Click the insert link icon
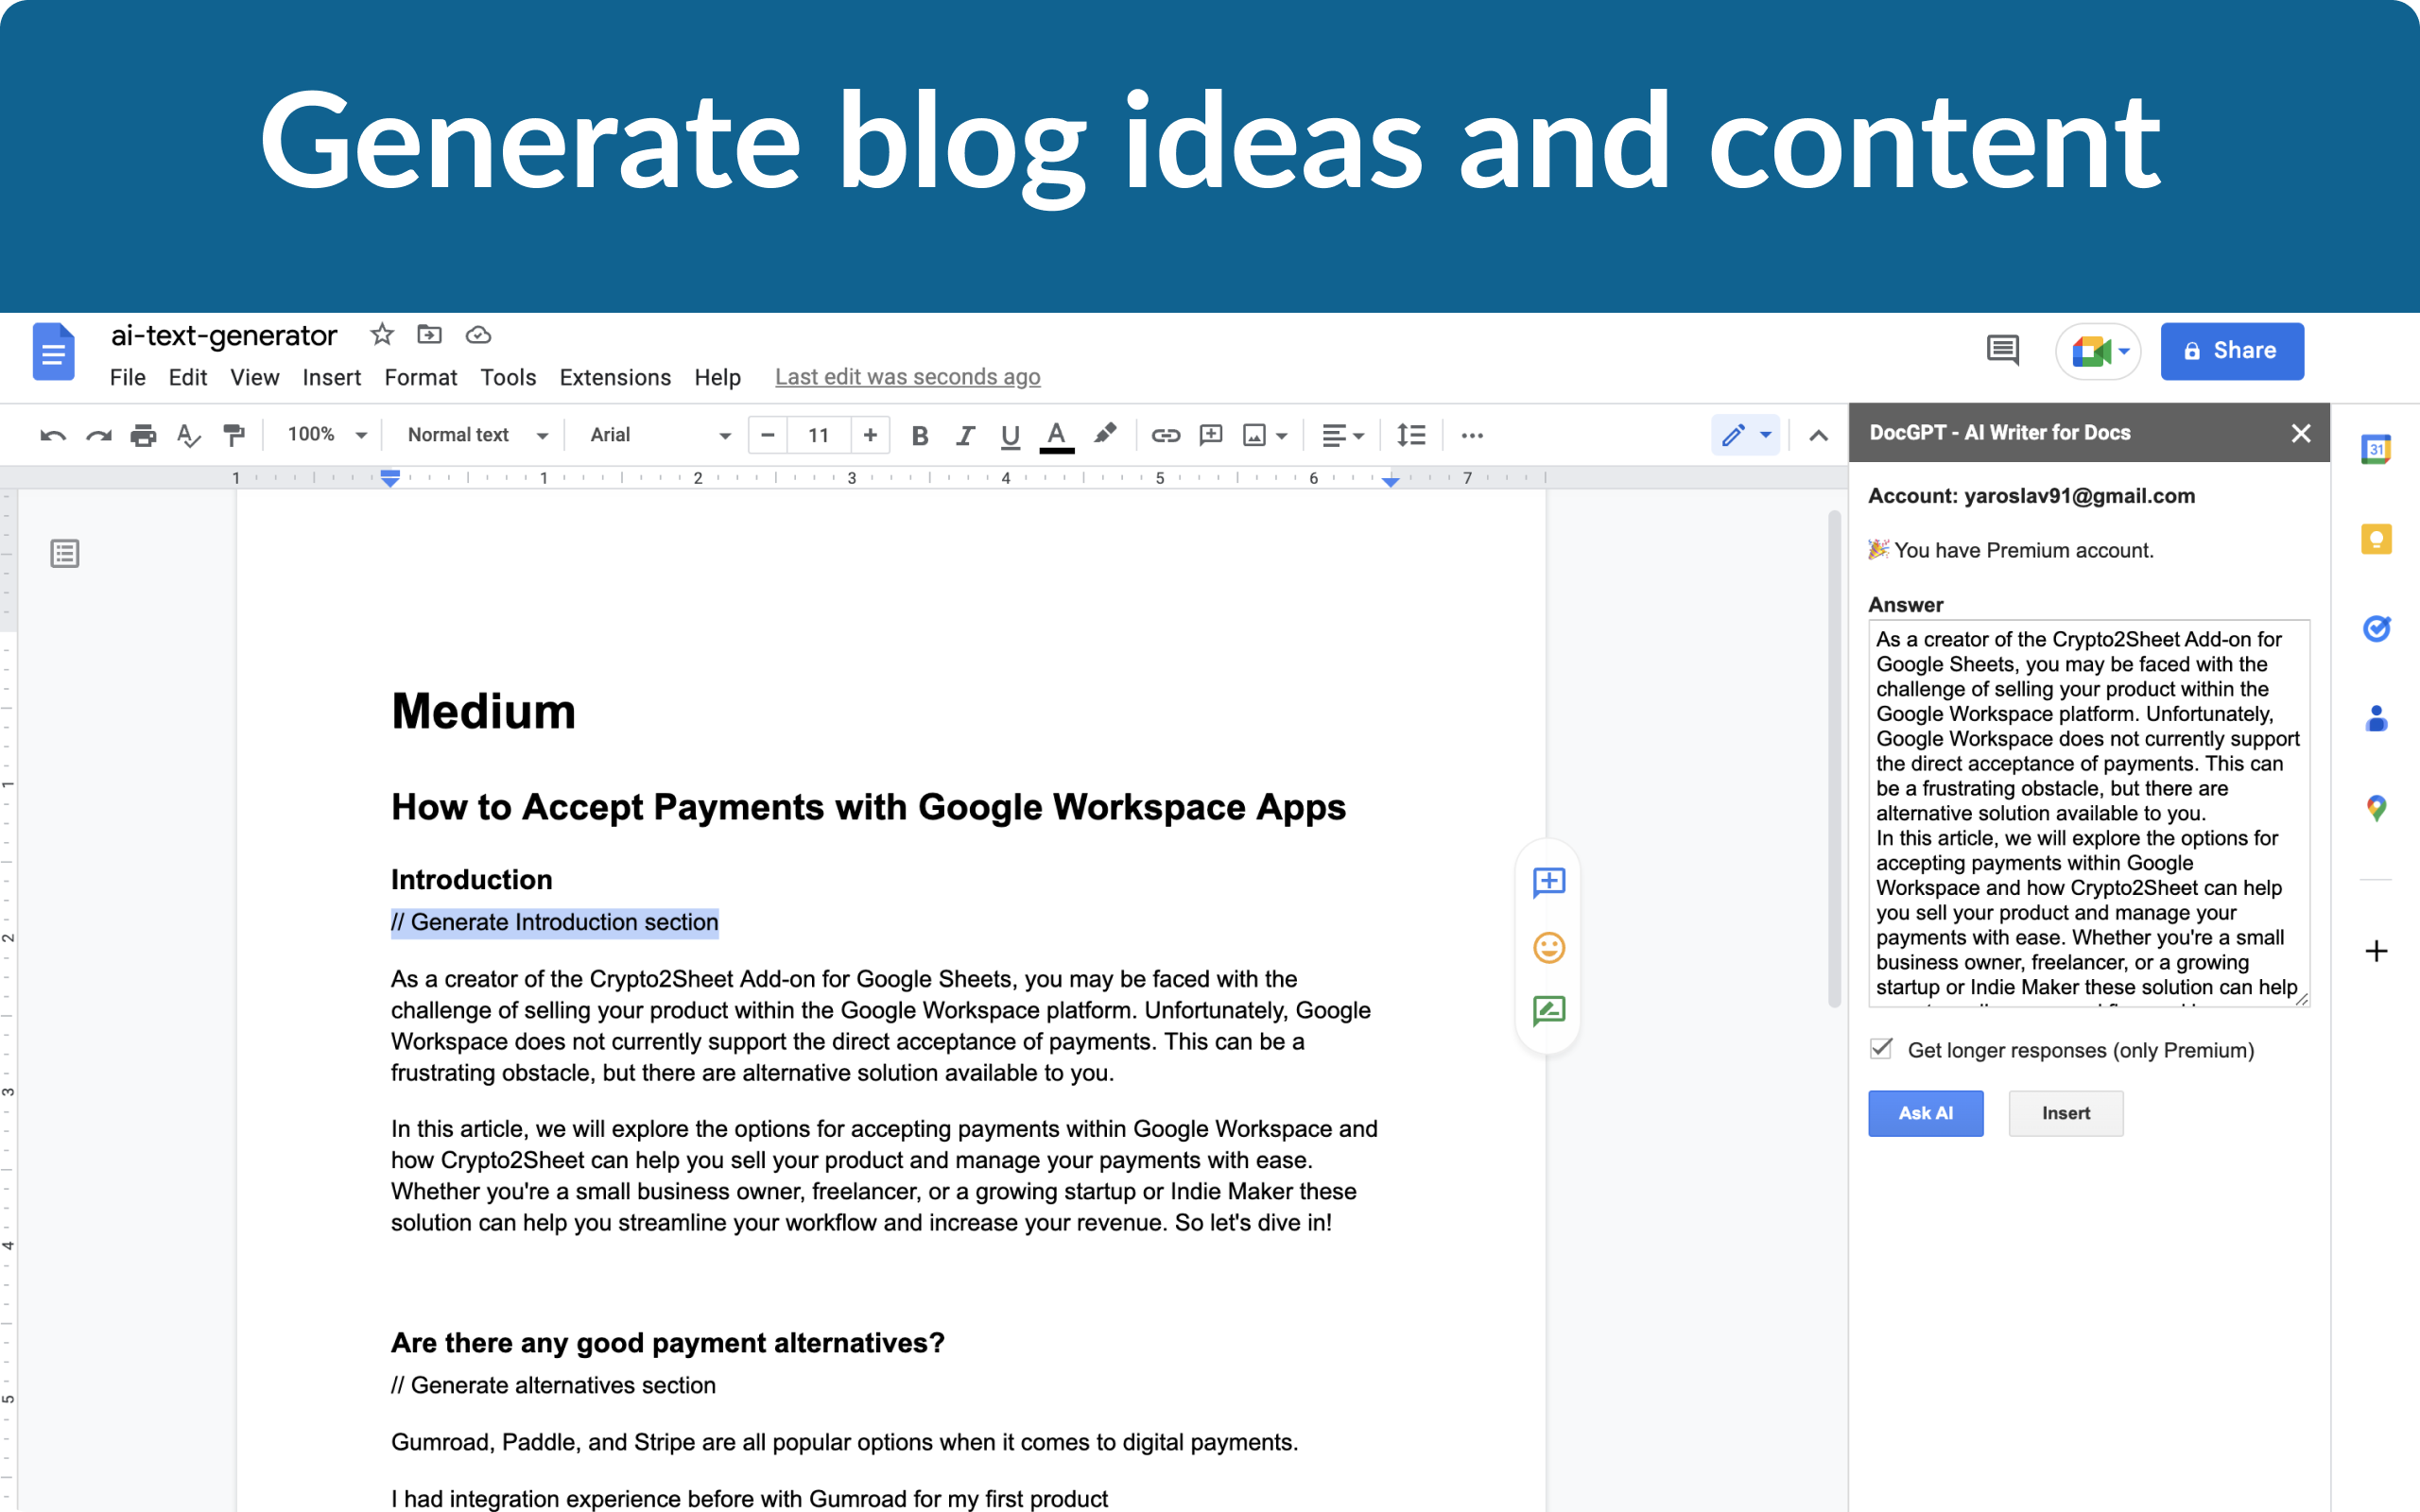This screenshot has height=1512, width=2420. pyautogui.click(x=1165, y=435)
